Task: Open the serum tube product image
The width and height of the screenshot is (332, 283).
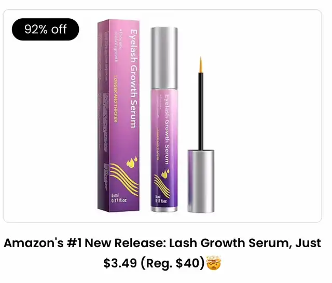Action: click(164, 119)
